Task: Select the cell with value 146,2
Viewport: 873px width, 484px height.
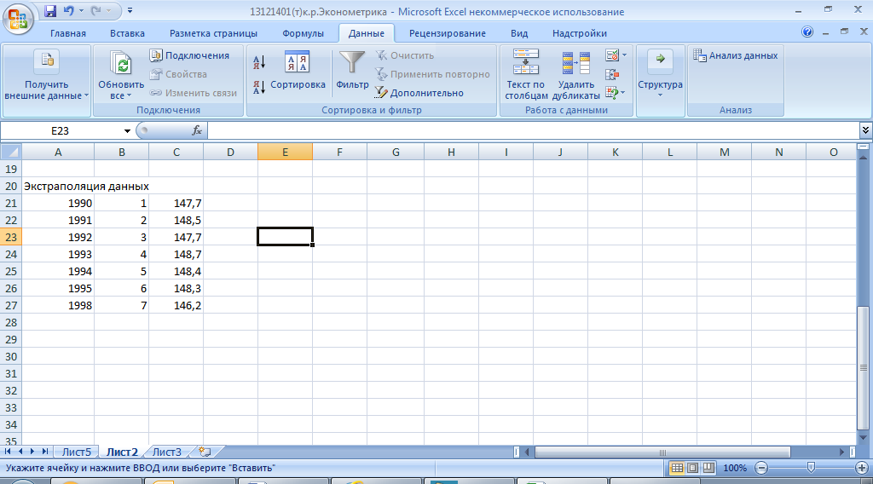Action: [x=176, y=305]
